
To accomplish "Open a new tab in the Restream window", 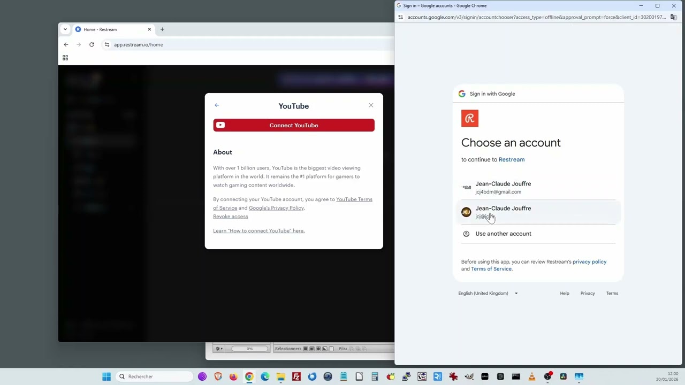I will 162,29.
